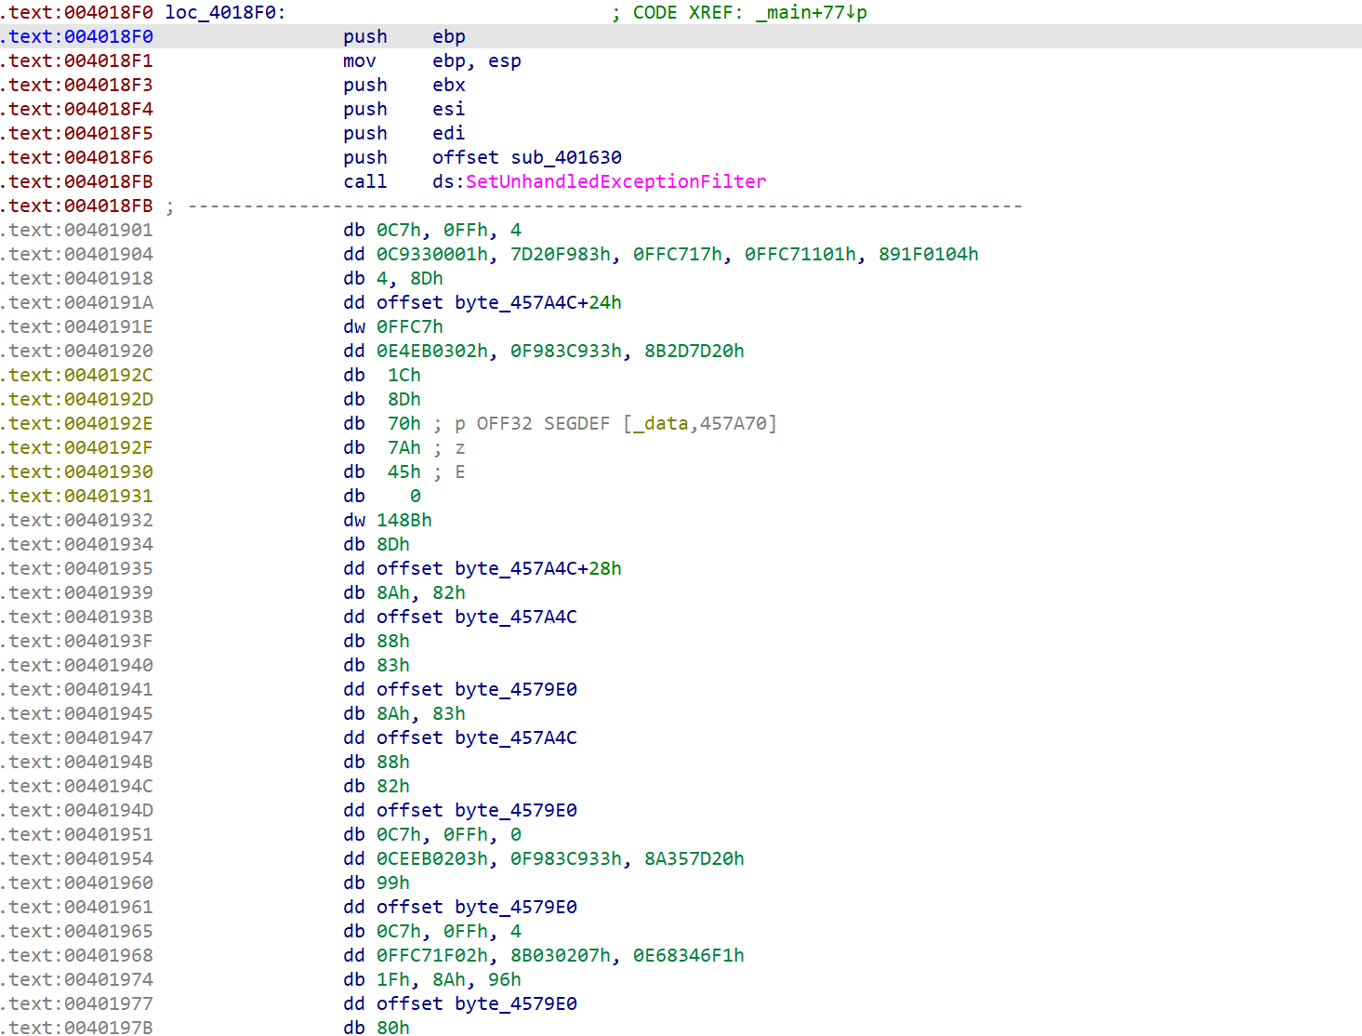Click the SetUnhandledExceptionFilter import name
Image resolution: width=1362 pixels, height=1036 pixels.
point(615,181)
